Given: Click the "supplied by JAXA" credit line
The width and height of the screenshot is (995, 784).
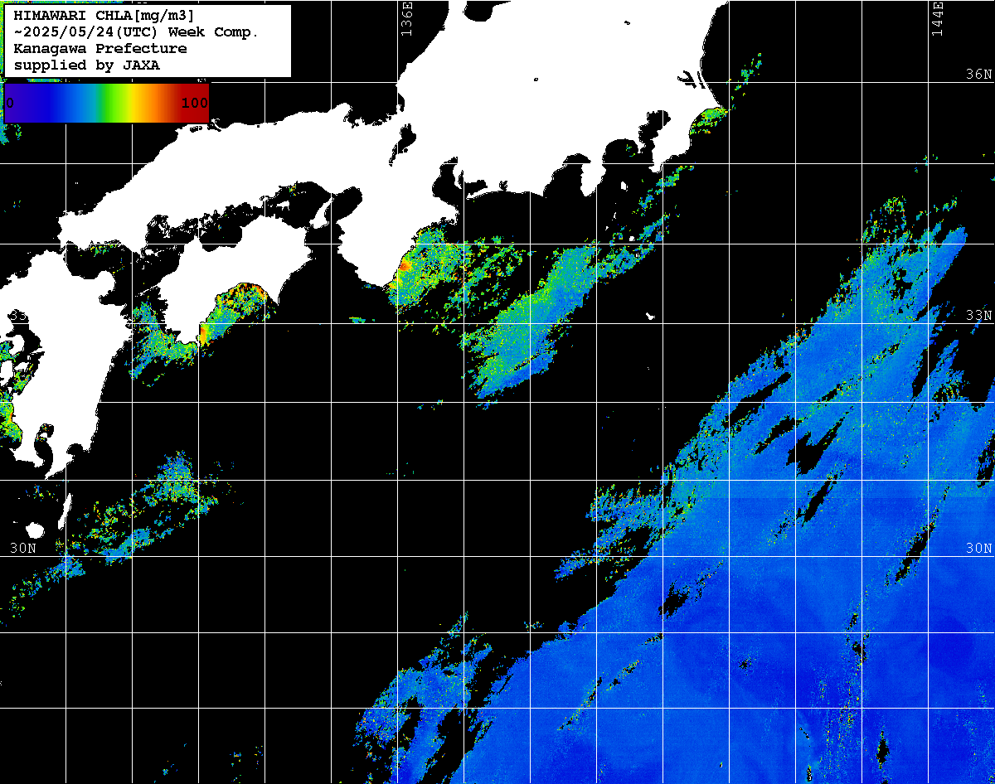Looking at the screenshot, I should (x=87, y=65).
